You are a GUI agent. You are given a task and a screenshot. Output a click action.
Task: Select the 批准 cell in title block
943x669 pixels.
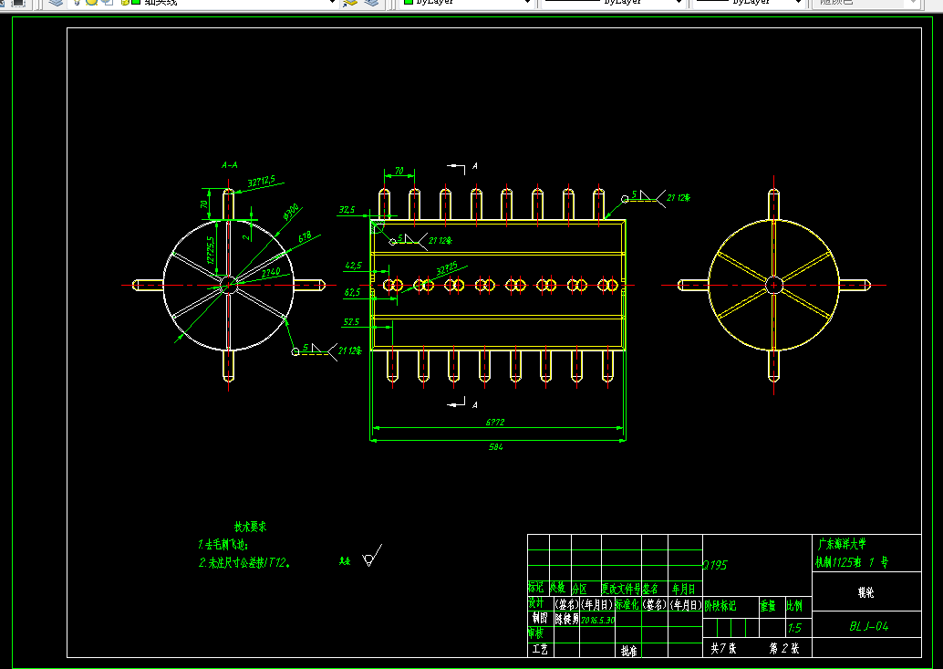coord(629,651)
